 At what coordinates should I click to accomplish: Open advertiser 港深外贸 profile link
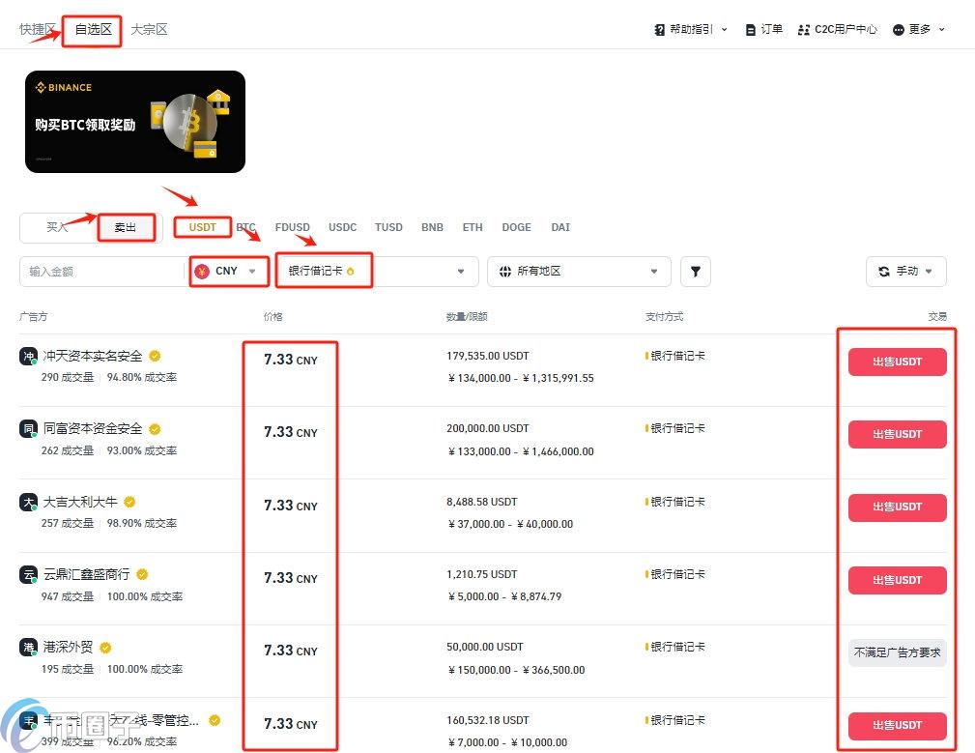point(68,648)
